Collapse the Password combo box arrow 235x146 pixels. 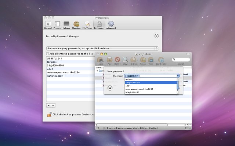pos(178,76)
